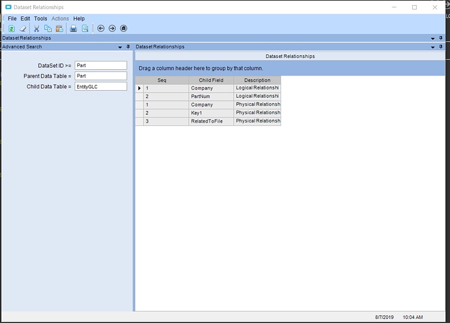Click Description cell of the RelatedToFile row
The image size is (450, 323).
tap(257, 121)
